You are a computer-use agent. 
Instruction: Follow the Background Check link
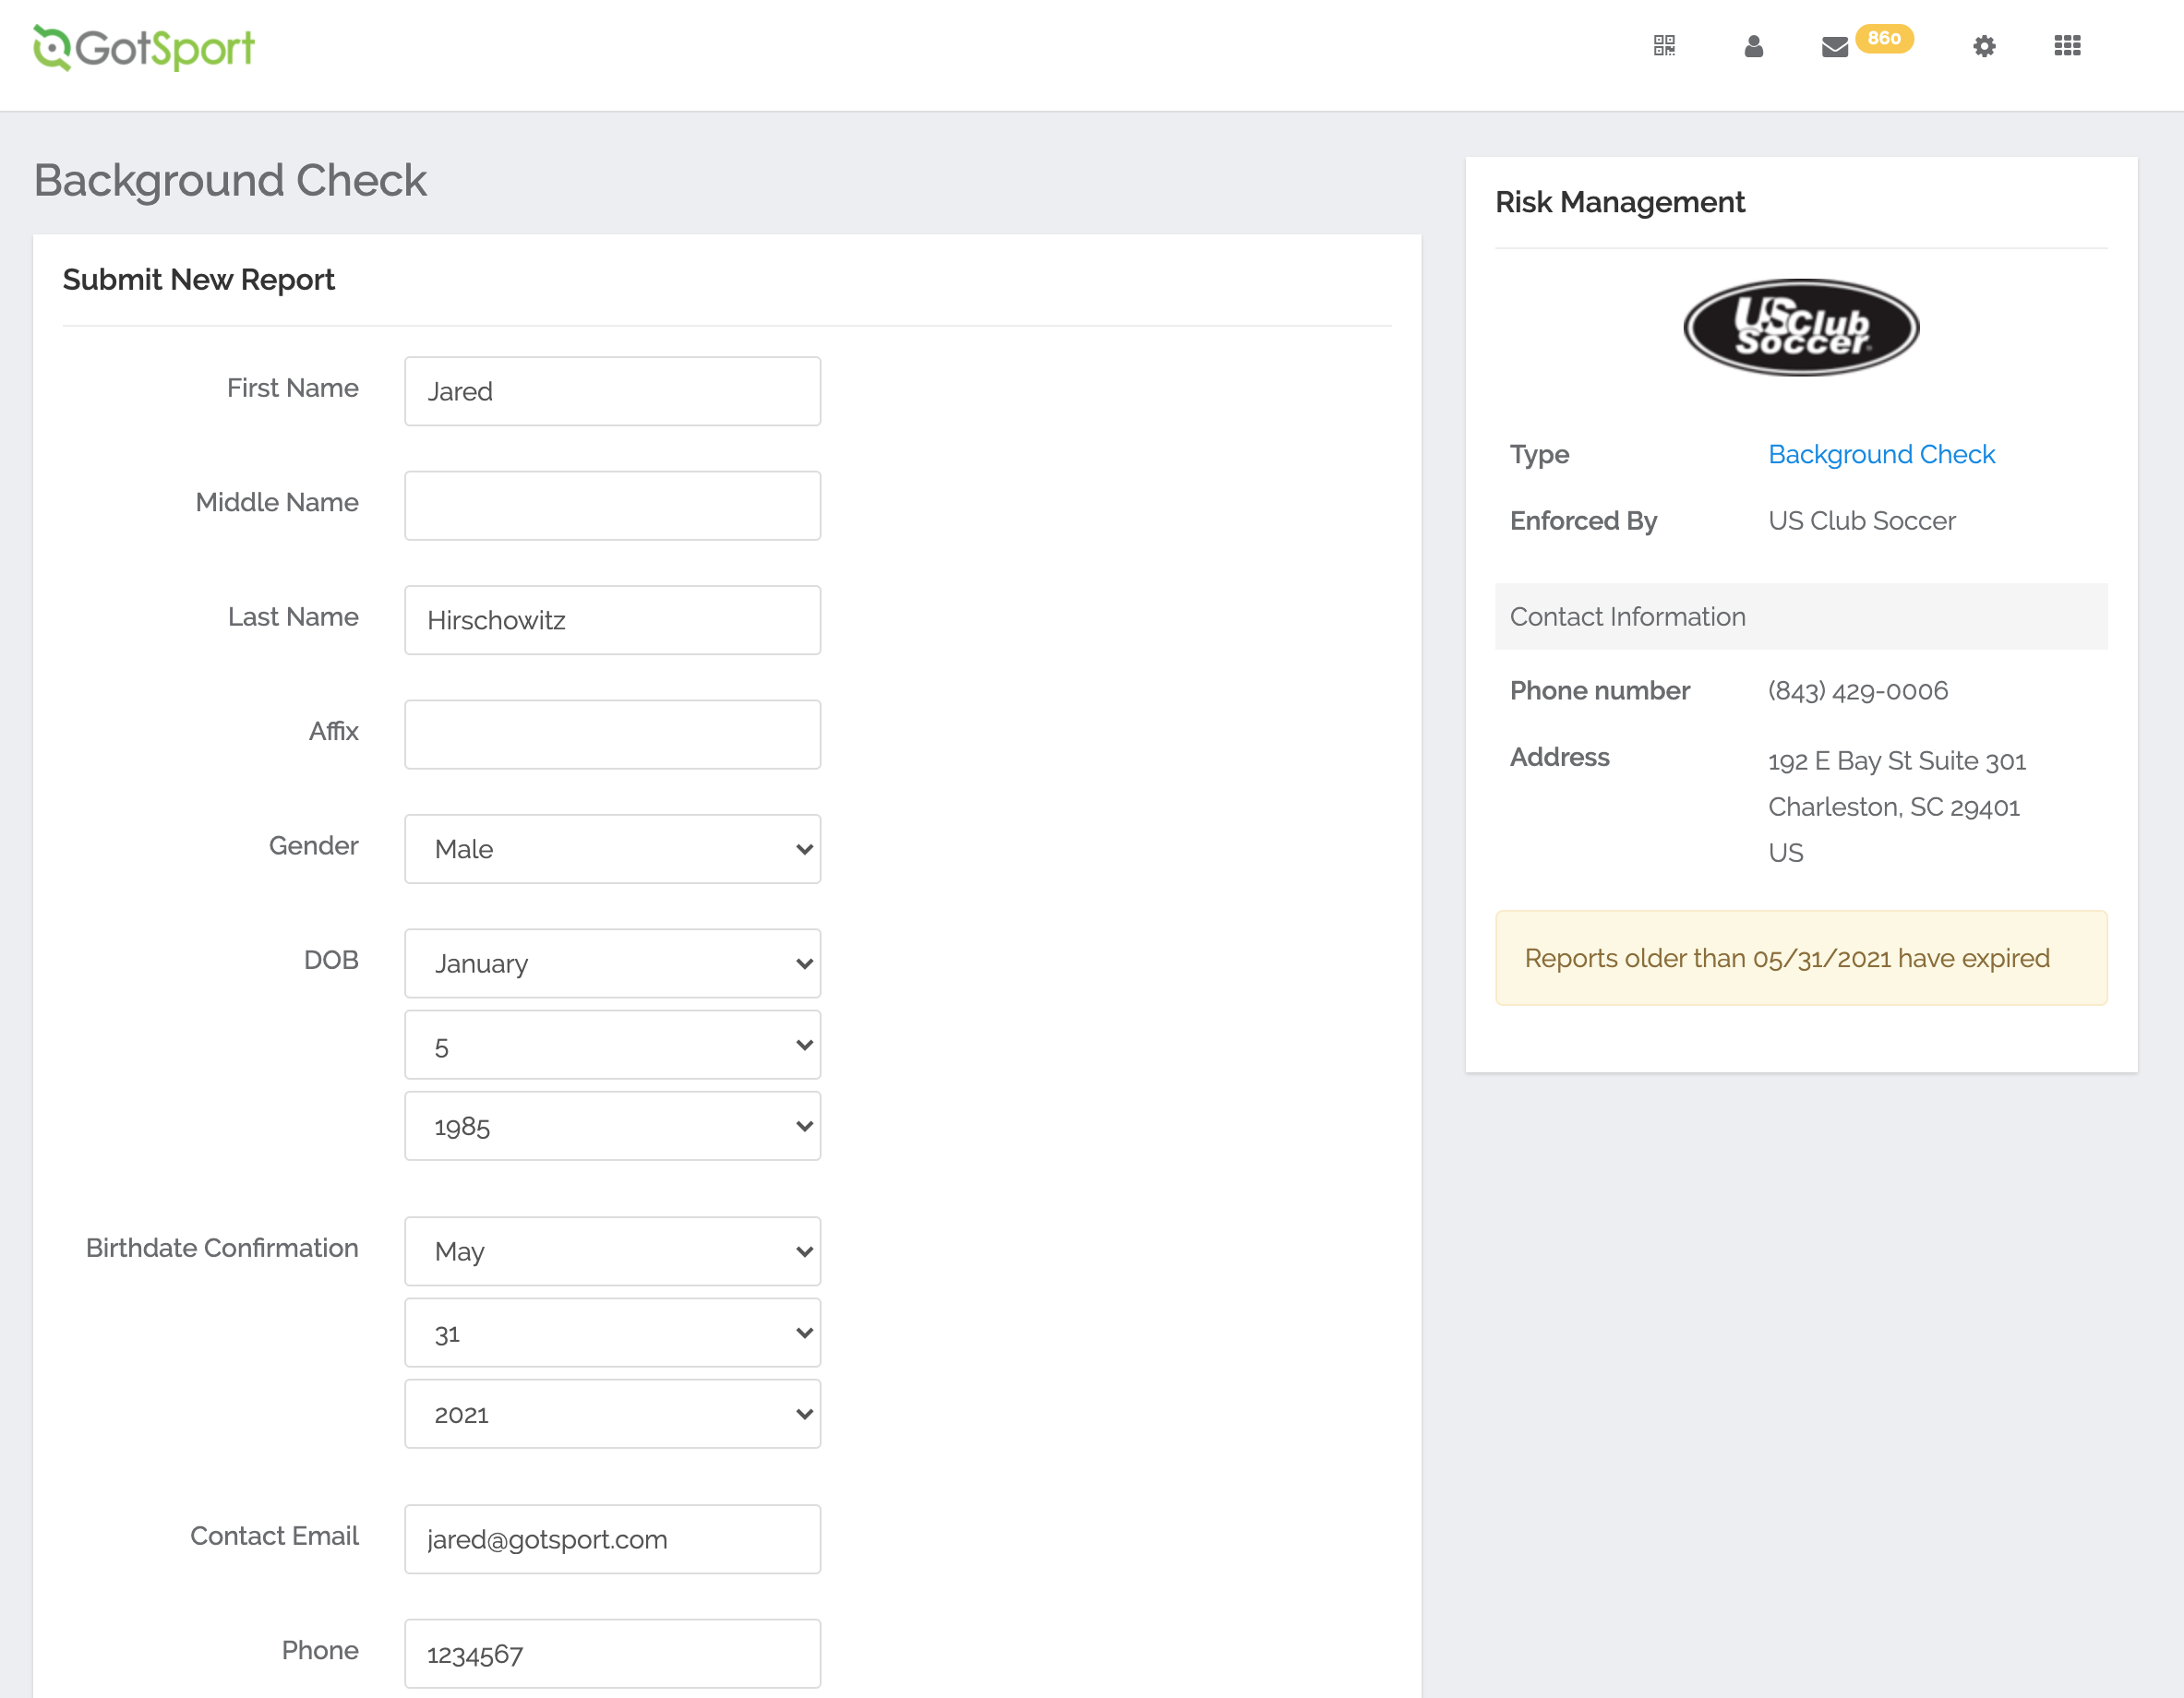coord(1882,454)
